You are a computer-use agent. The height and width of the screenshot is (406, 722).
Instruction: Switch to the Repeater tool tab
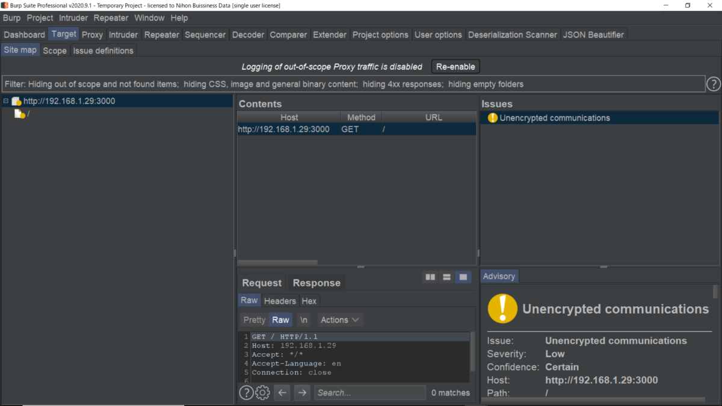pyautogui.click(x=162, y=35)
